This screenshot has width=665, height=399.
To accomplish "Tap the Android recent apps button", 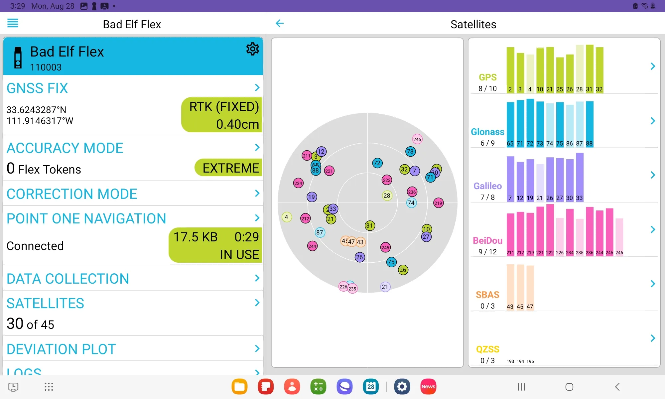I will click(521, 387).
